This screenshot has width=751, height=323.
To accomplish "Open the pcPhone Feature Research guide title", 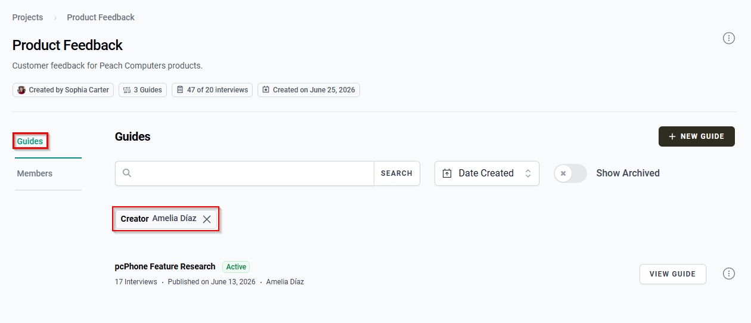I will (x=165, y=266).
